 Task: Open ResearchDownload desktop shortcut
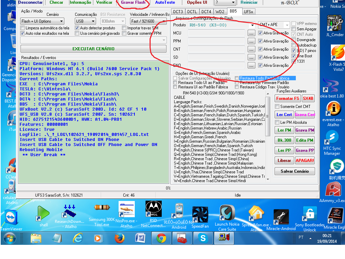(x=69, y=216)
